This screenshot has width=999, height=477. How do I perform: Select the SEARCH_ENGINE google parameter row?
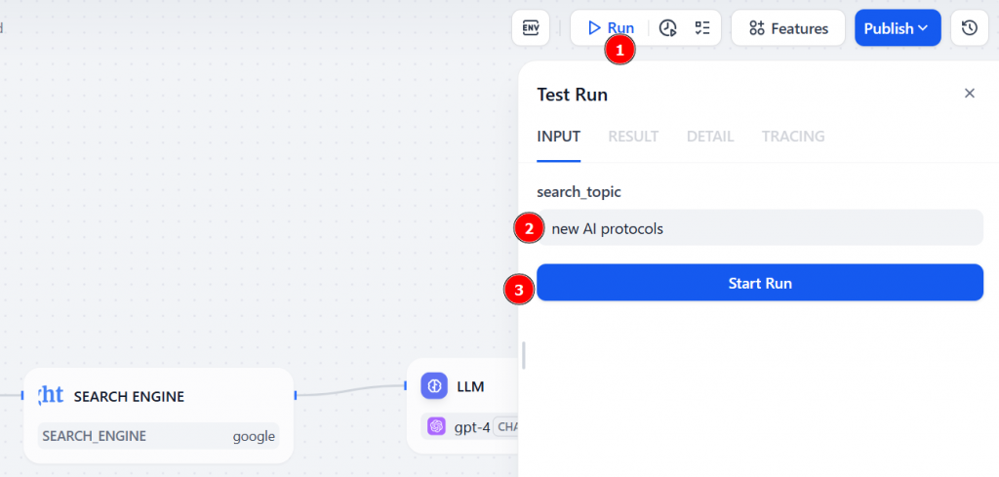pyautogui.click(x=158, y=436)
